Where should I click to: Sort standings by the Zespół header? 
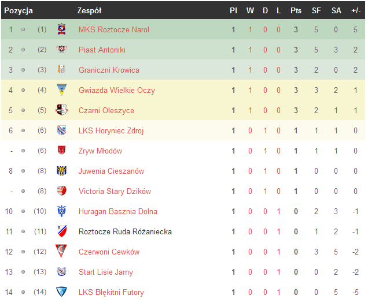pos(89,10)
